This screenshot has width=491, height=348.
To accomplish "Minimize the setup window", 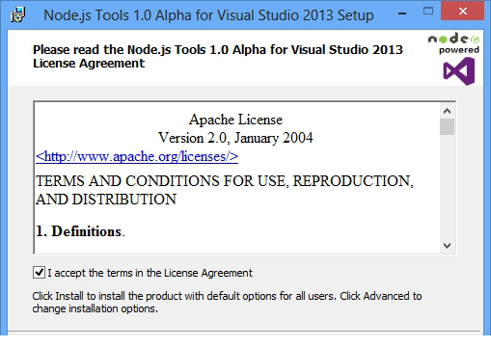I will click(x=402, y=13).
